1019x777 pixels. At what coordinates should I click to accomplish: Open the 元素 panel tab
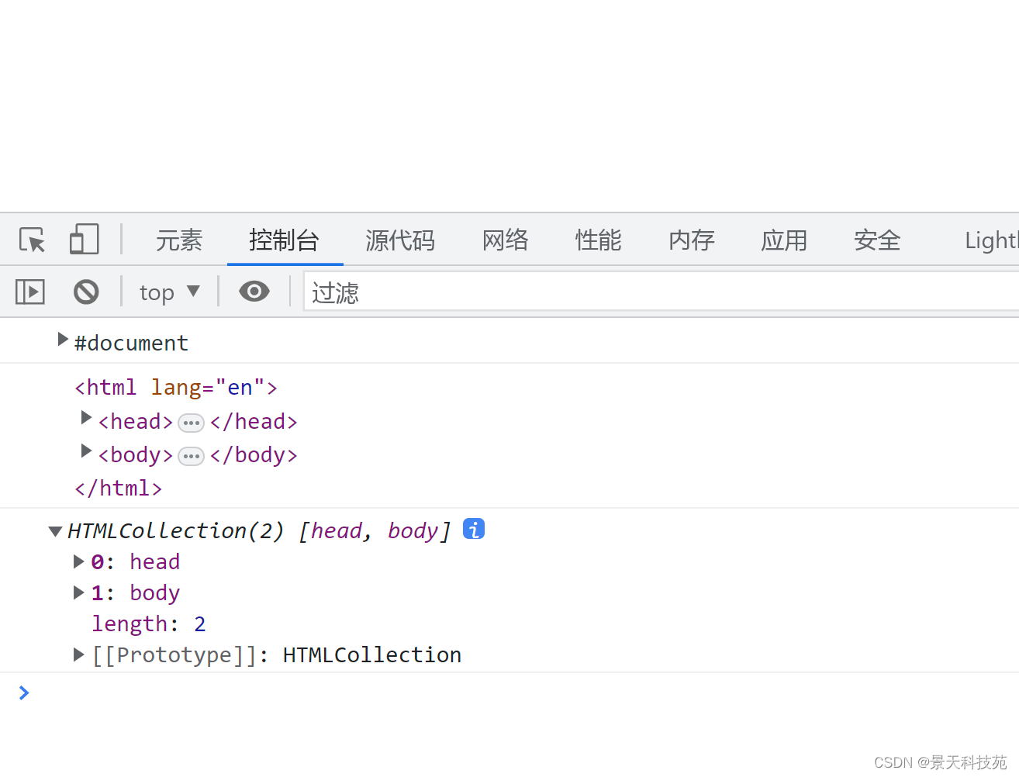pos(178,240)
